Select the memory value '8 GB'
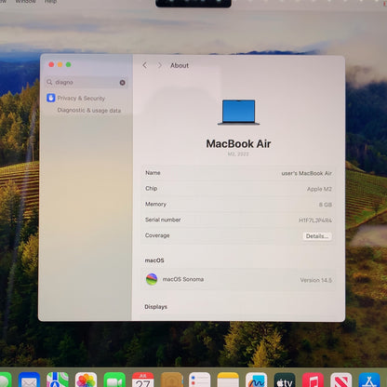Viewport: 387px width, 387px height. pos(326,205)
